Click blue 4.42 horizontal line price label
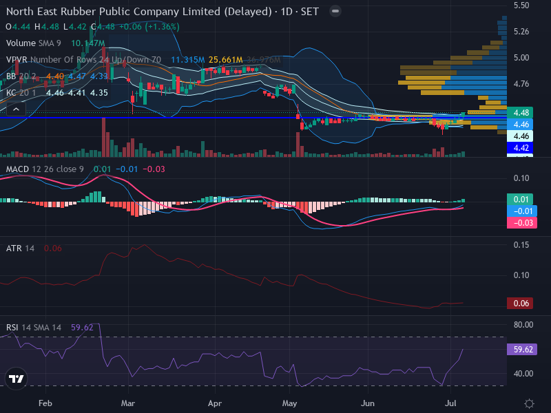 (520, 147)
